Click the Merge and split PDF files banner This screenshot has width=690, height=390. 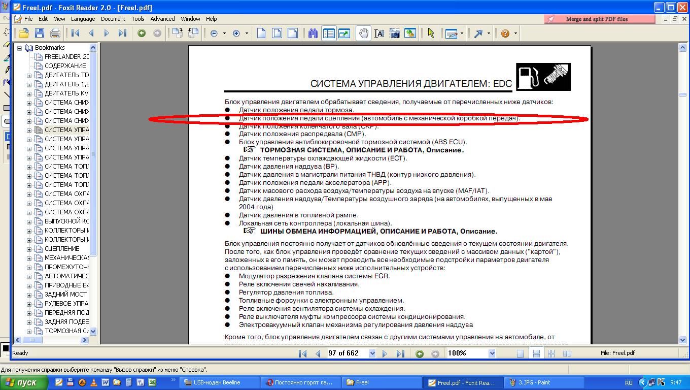pyautogui.click(x=600, y=19)
